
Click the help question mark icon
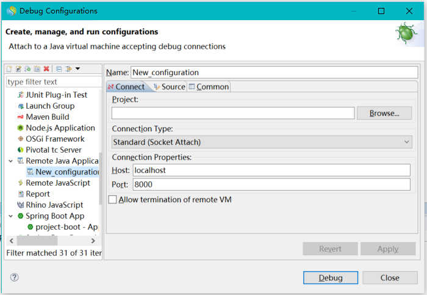pyautogui.click(x=15, y=277)
